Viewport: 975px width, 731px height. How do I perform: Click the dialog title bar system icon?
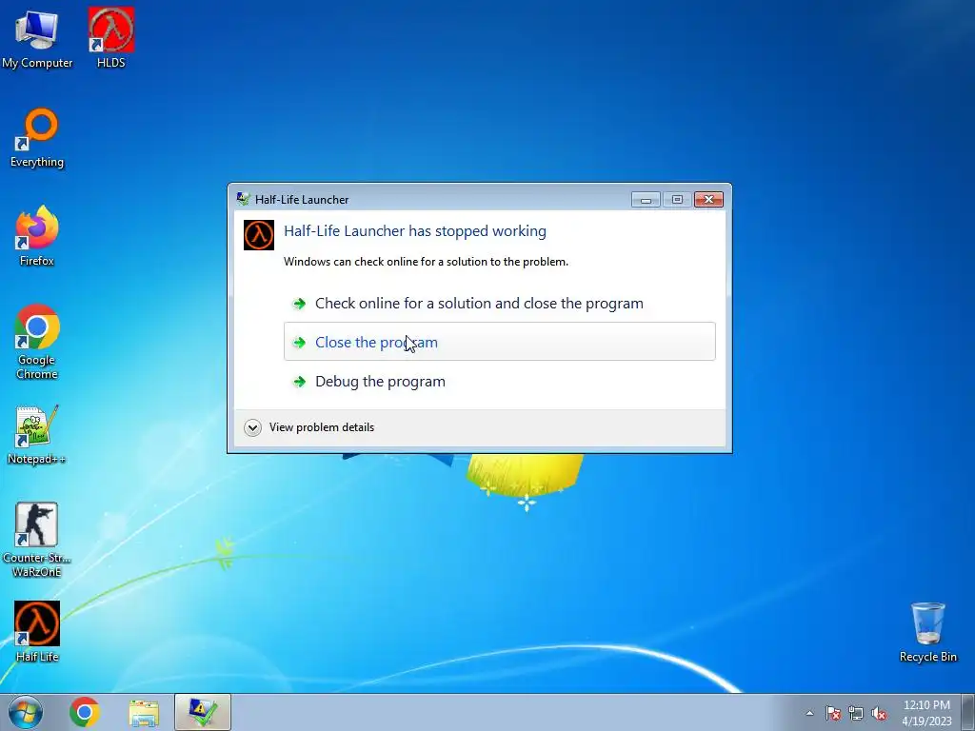tap(243, 199)
